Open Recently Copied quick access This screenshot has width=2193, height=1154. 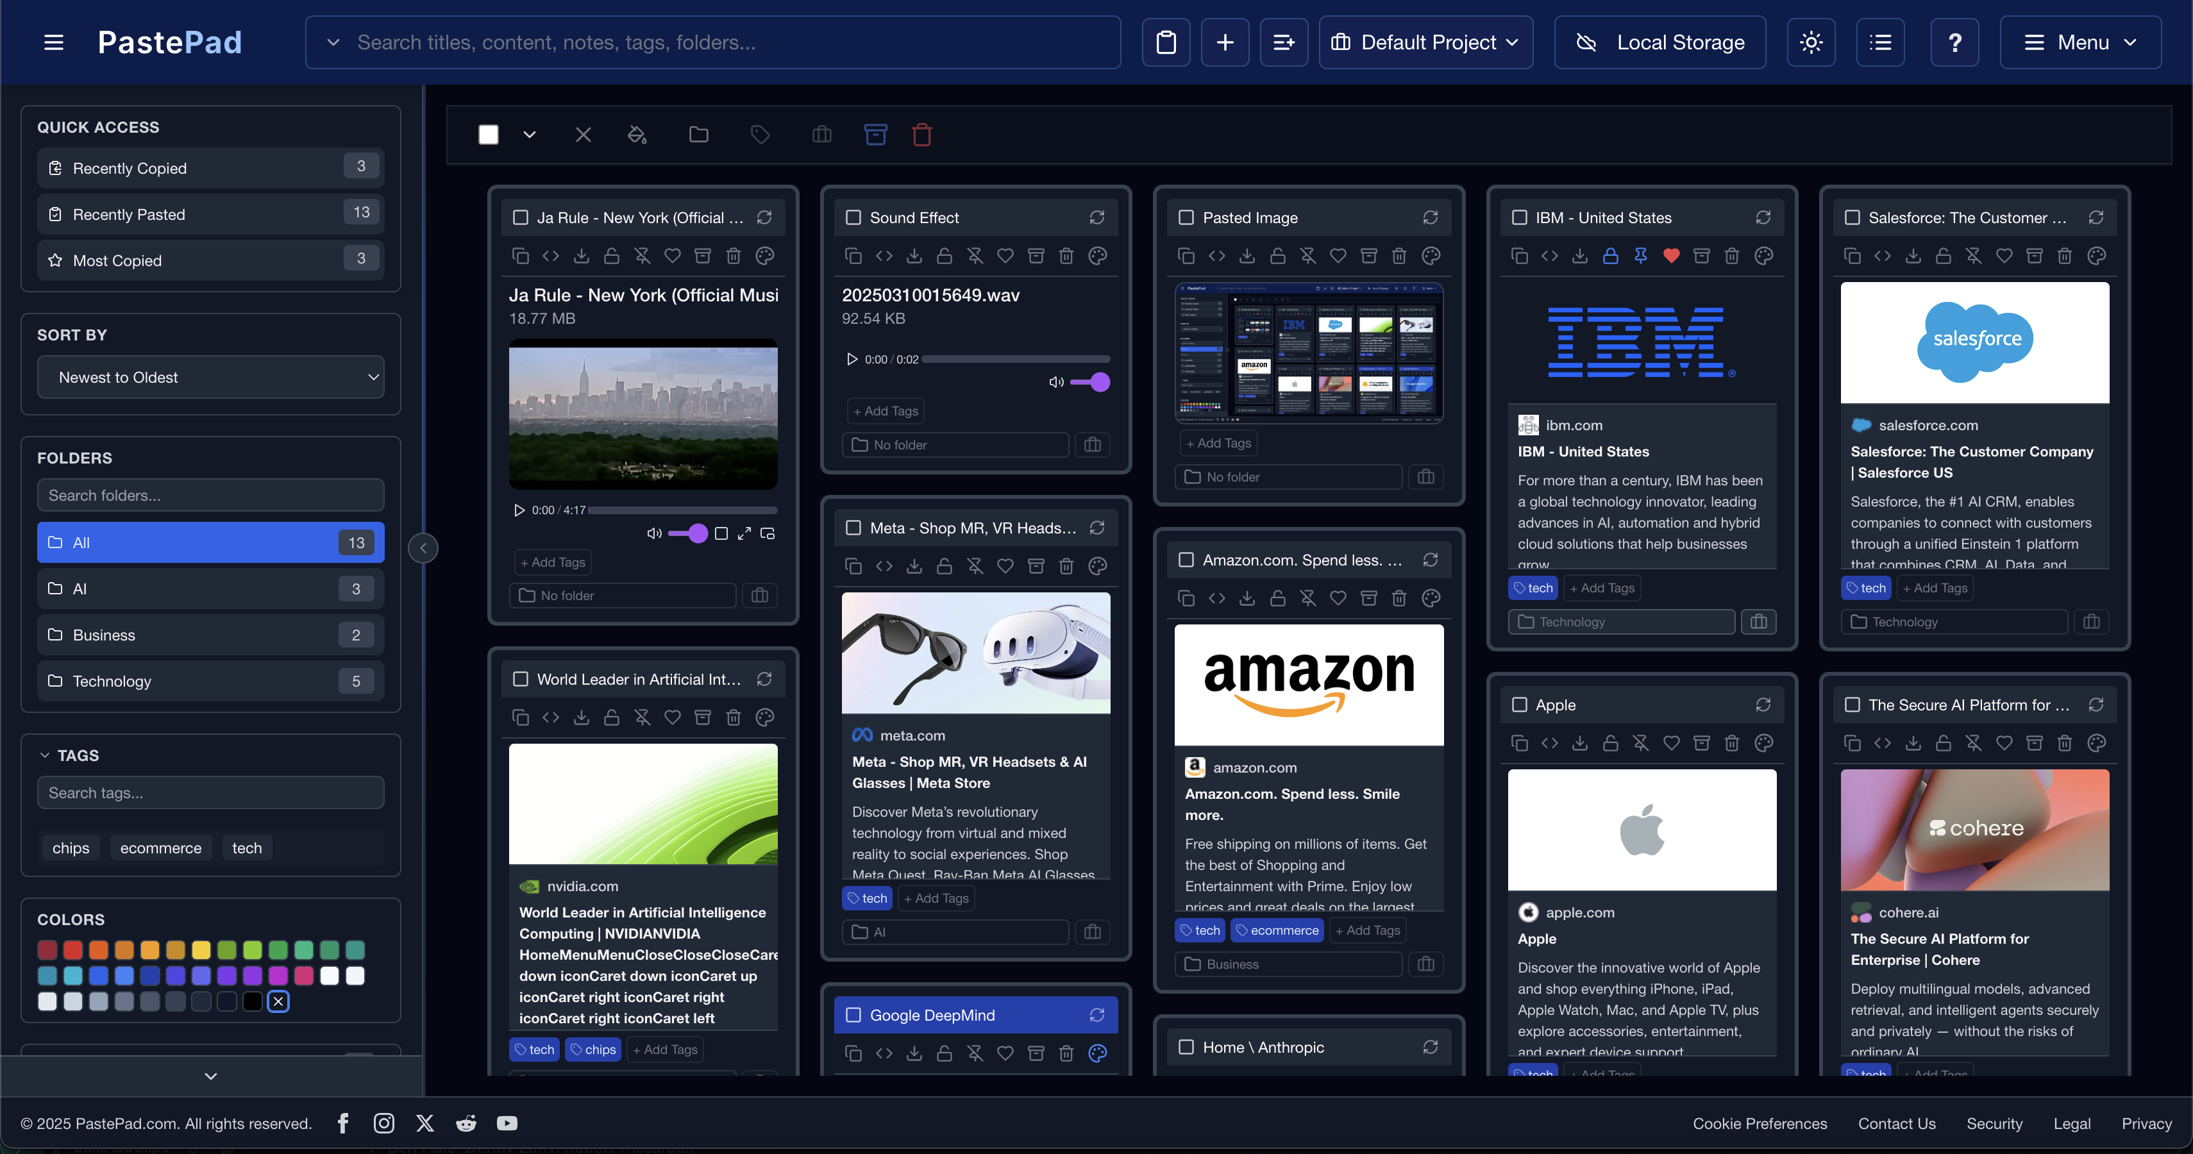210,168
